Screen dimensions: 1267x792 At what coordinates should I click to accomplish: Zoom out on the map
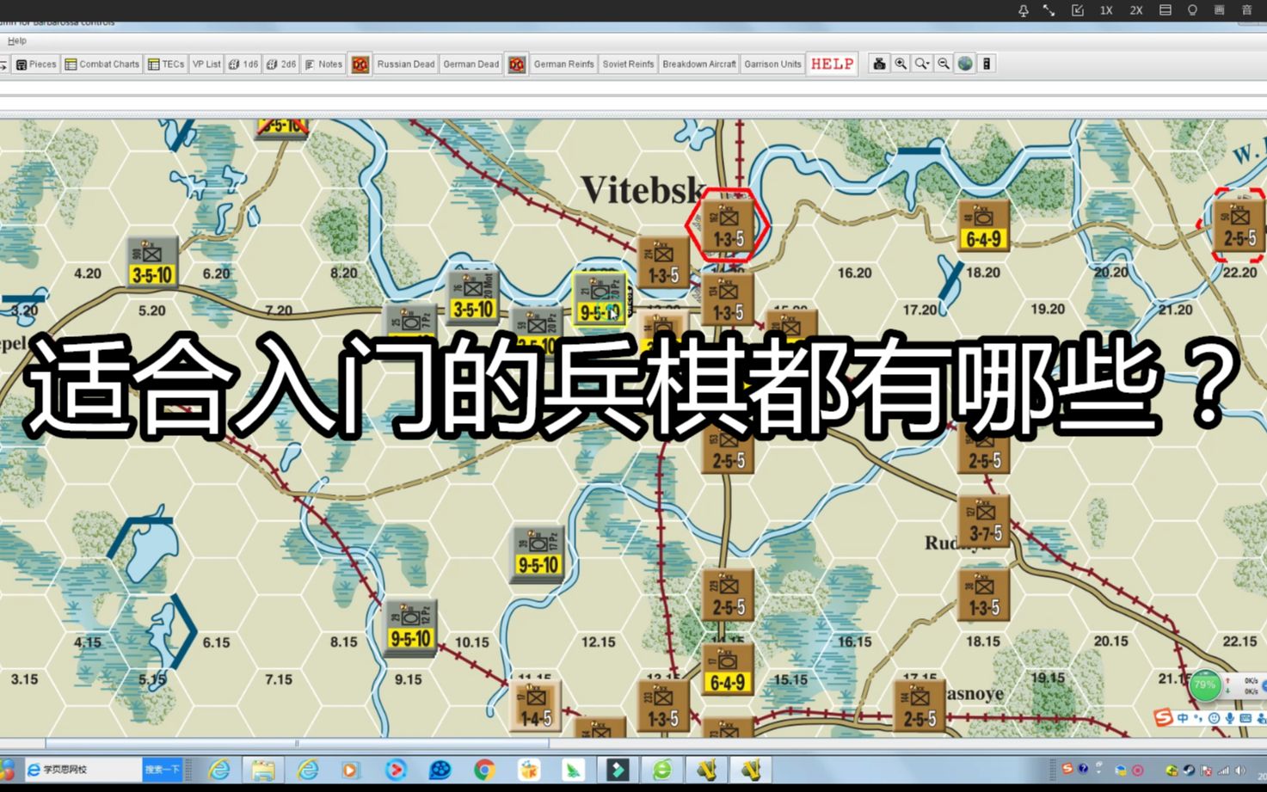tap(944, 64)
